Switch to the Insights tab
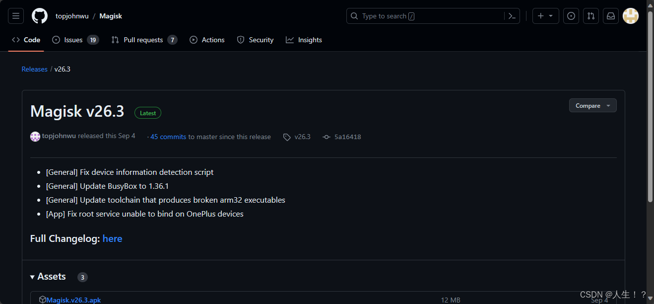Viewport: 654px width, 304px height. click(304, 40)
